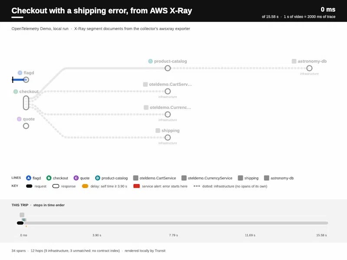Click the astronomy-db legend entry
Image resolution: width=347 pixels, height=260 pixels.
point(279,178)
